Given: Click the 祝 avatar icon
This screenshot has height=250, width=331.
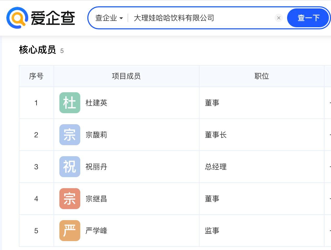Looking at the screenshot, I should tap(70, 167).
